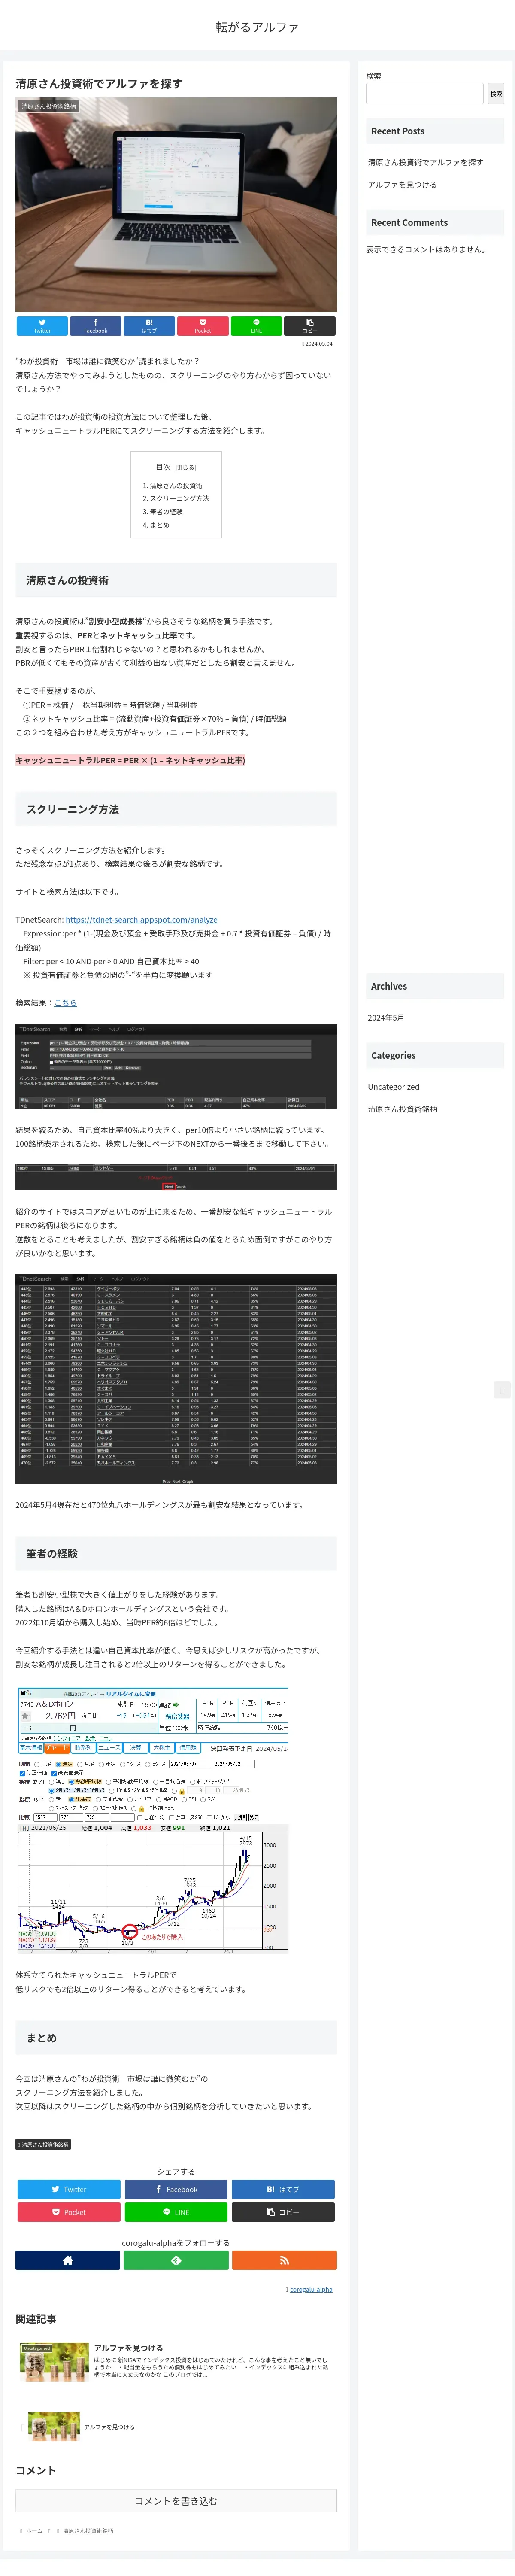
Task: Click the 2024.05.04 post date
Action: [318, 343]
